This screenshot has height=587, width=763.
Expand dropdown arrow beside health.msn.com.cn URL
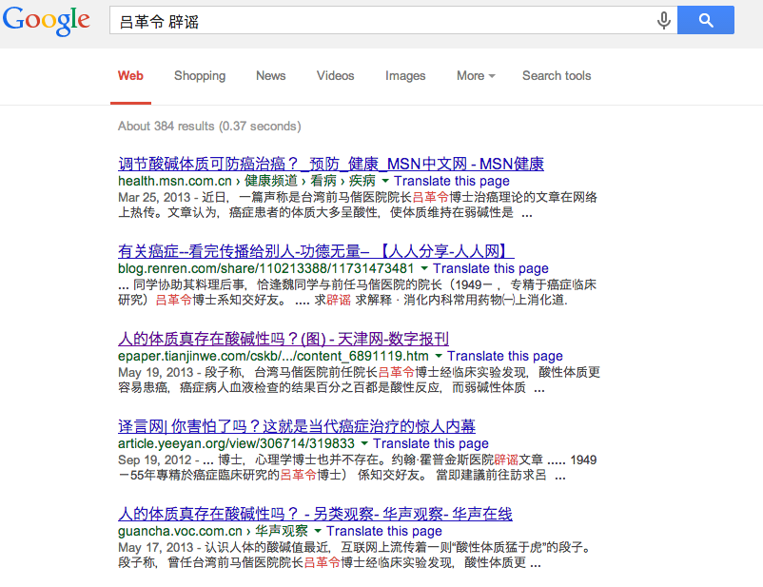click(x=385, y=181)
